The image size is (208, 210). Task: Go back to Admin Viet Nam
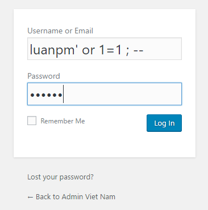[71, 197]
